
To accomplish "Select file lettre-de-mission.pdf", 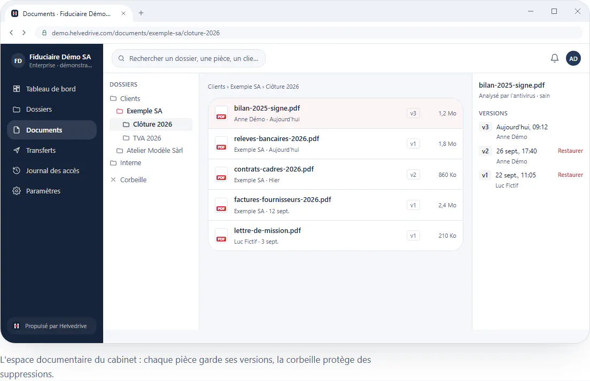I will [335, 236].
